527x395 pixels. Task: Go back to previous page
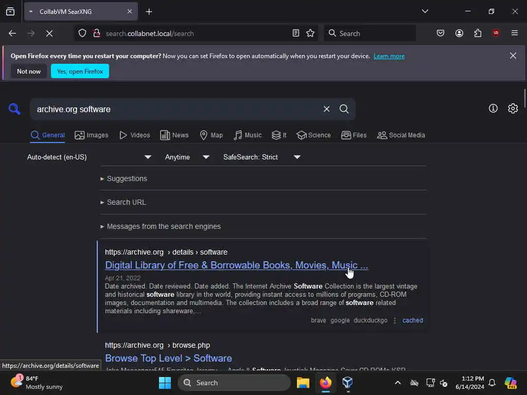tap(12, 33)
